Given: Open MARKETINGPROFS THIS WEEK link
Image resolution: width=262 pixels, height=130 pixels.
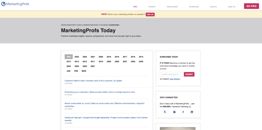Looking at the screenshot, I should tap(96, 25).
